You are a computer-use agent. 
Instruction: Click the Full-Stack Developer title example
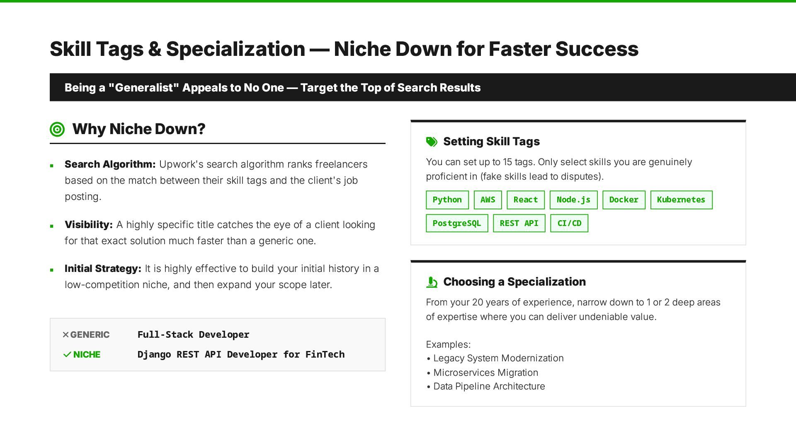click(x=193, y=334)
